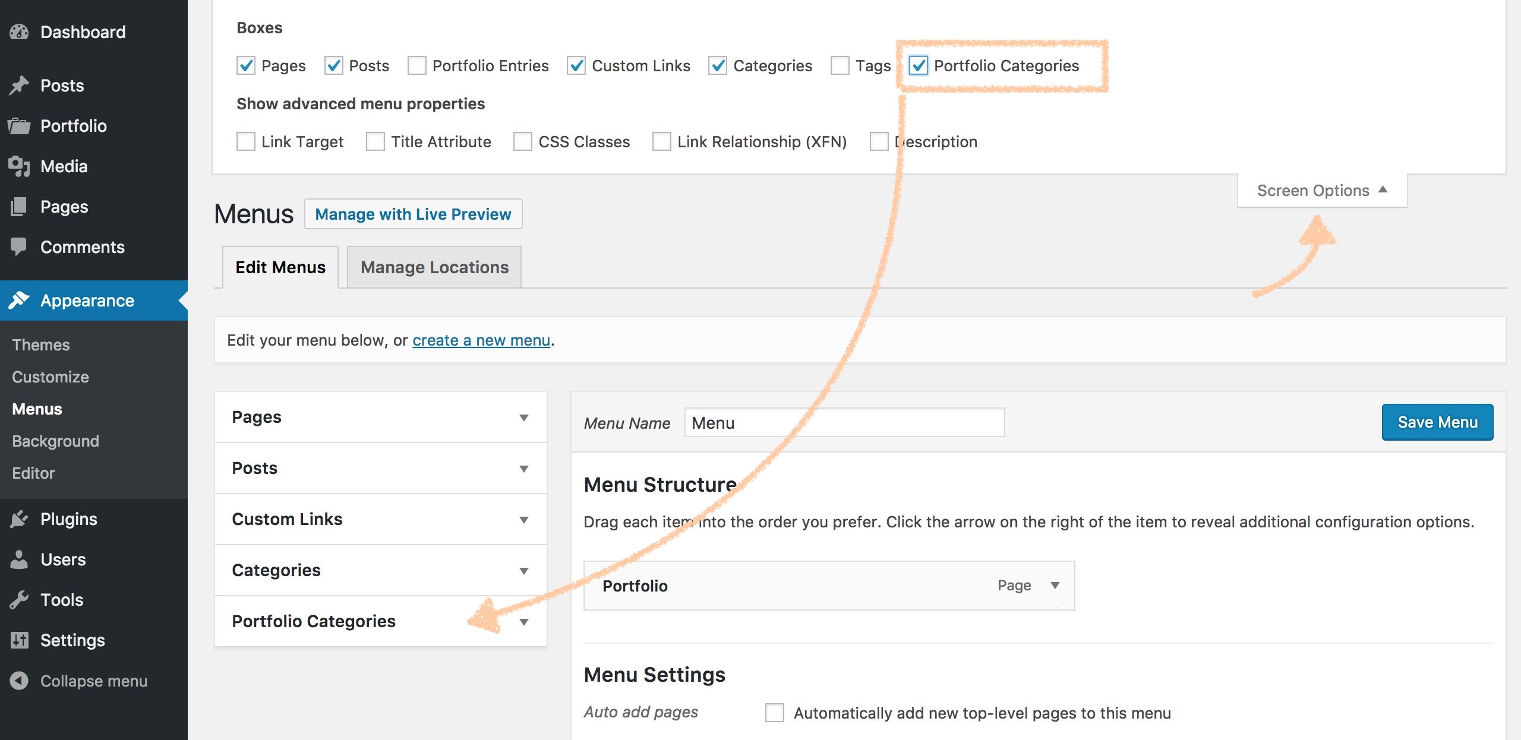Select the Portfolio item in Menu Structure
1521x740 pixels.
coord(829,586)
